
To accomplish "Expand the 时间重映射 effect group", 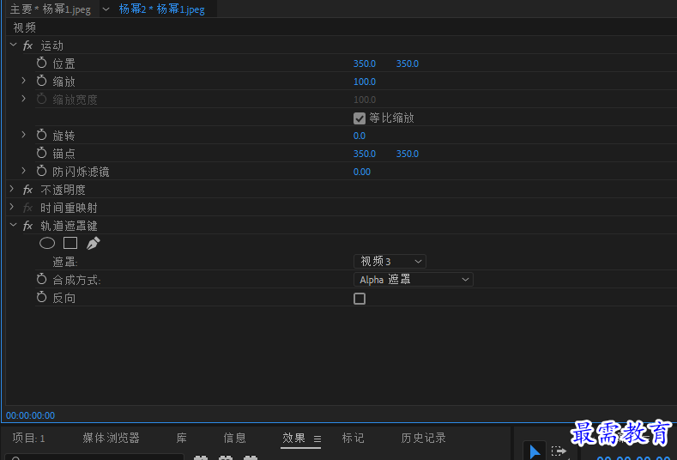I will pyautogui.click(x=13, y=208).
